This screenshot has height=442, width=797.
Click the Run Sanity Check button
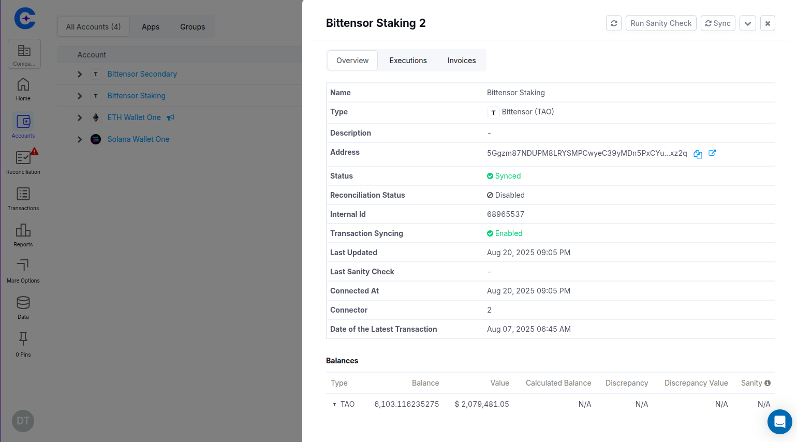(x=661, y=23)
